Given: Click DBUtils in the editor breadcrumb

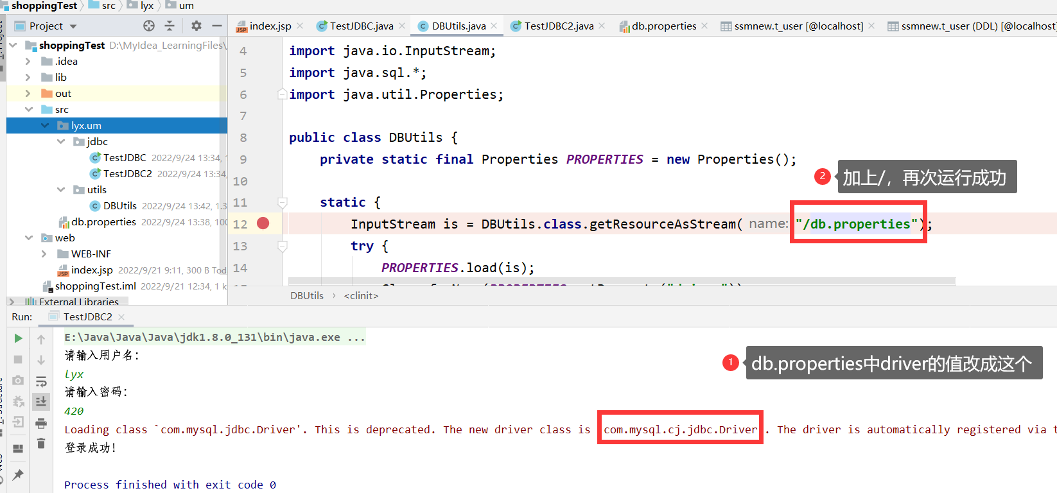Looking at the screenshot, I should coord(307,295).
